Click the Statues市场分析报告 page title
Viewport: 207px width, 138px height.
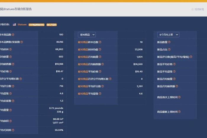pos(16,9)
